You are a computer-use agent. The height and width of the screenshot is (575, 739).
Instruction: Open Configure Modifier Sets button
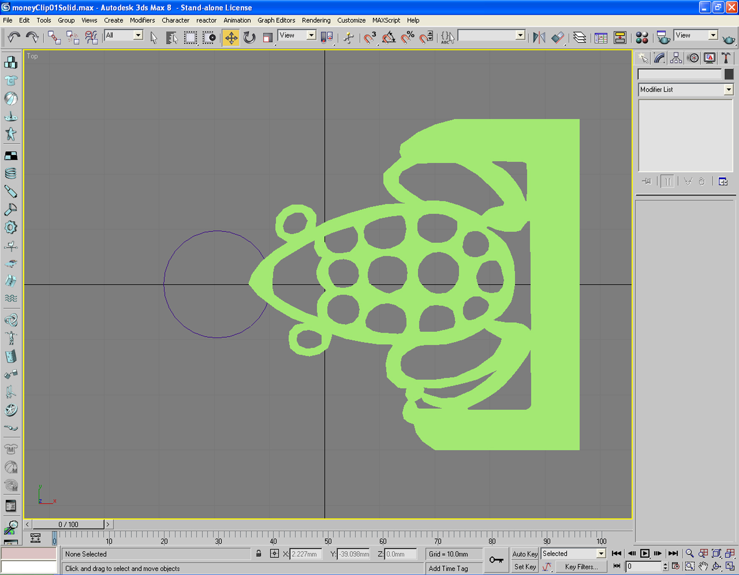pos(723,182)
